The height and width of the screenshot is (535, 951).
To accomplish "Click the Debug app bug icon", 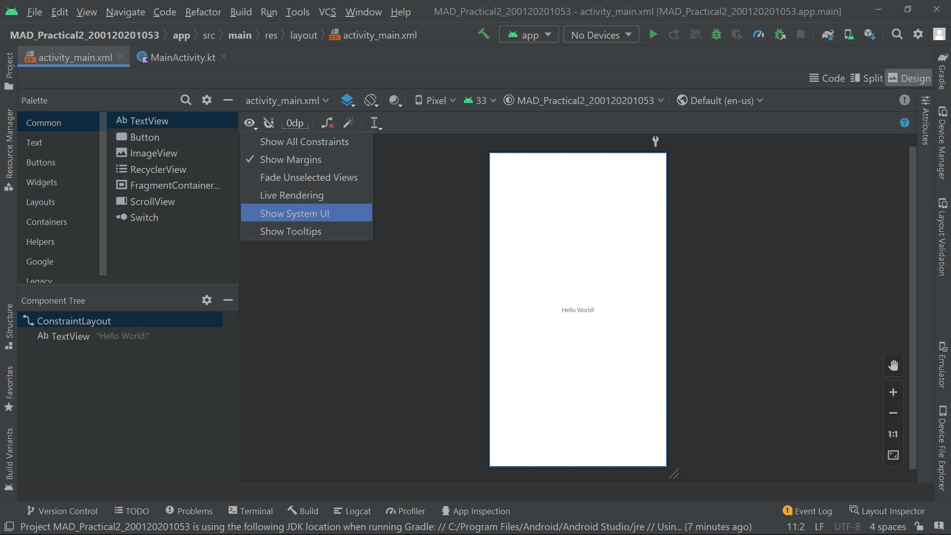I will pos(716,35).
